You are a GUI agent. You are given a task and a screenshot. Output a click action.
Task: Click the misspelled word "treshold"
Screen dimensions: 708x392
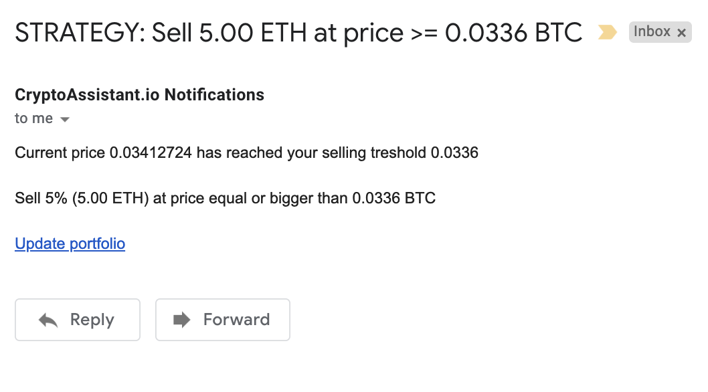tap(398, 153)
